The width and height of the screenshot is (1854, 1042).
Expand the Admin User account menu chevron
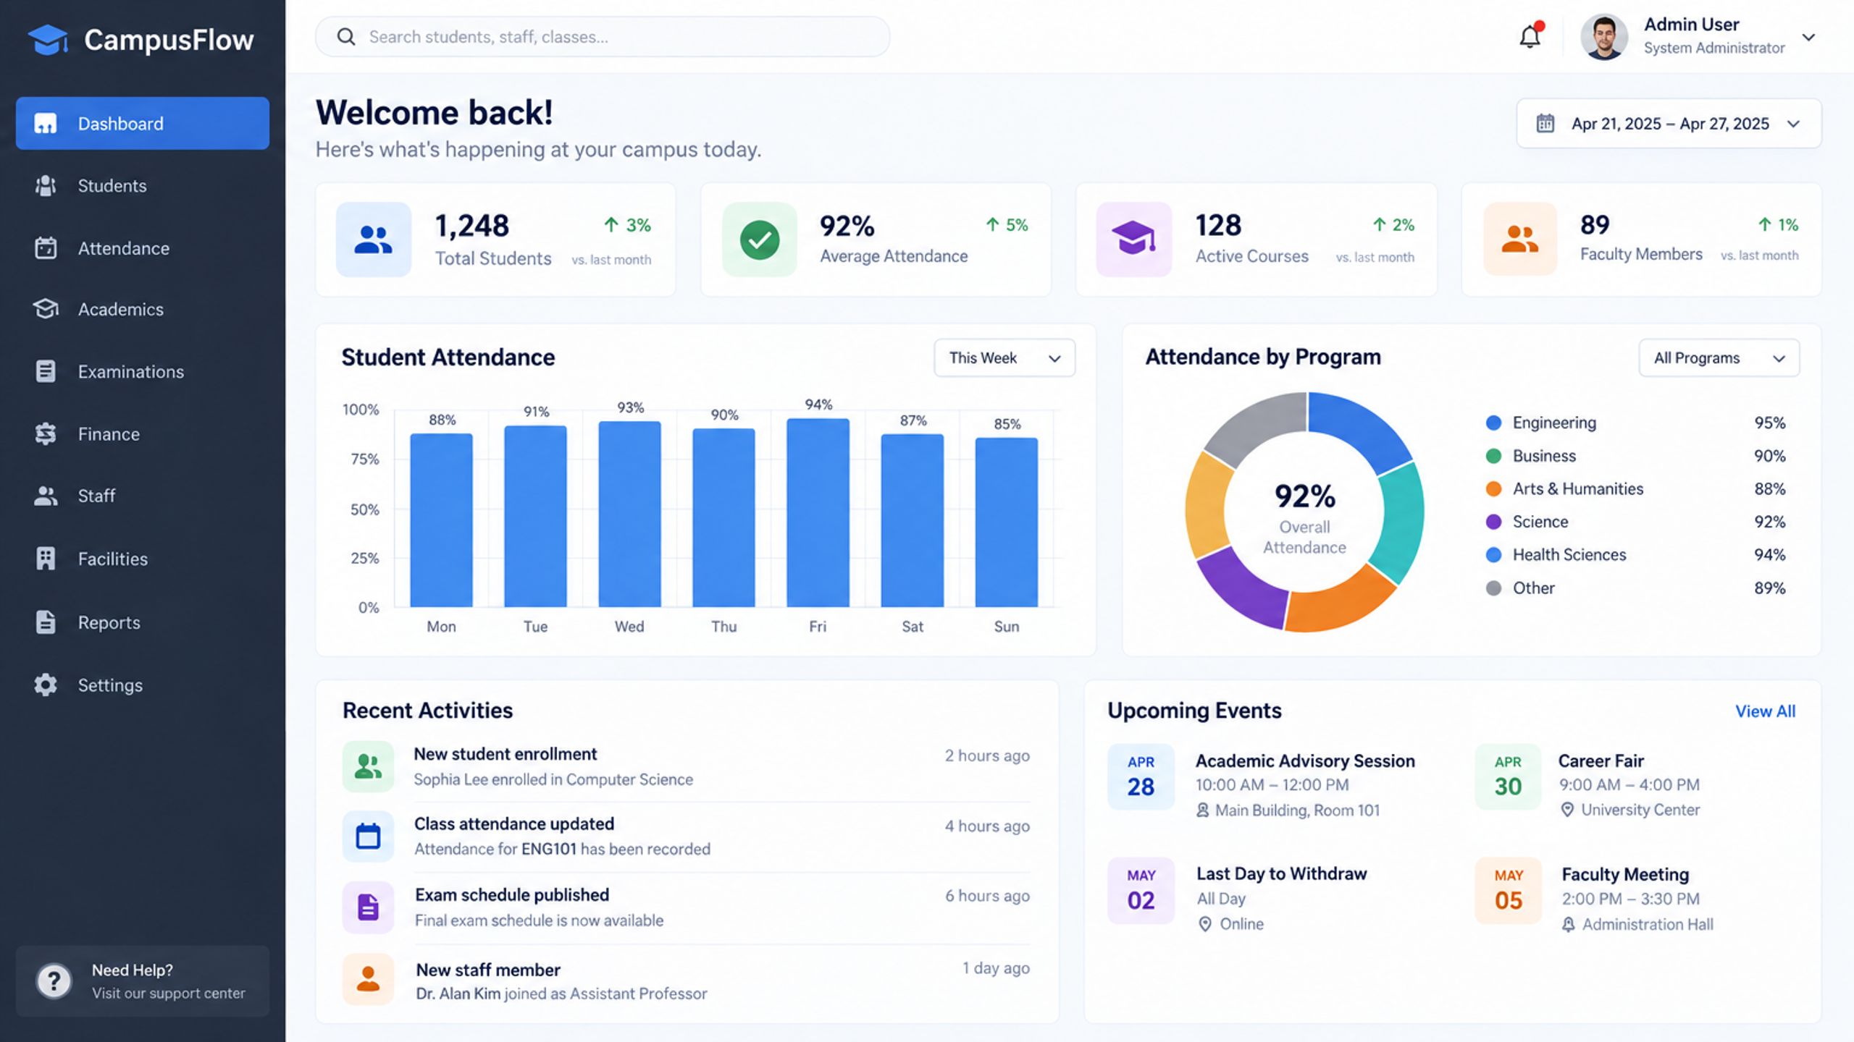point(1808,38)
